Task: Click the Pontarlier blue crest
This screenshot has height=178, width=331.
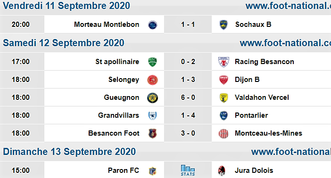Action: coord(223,115)
